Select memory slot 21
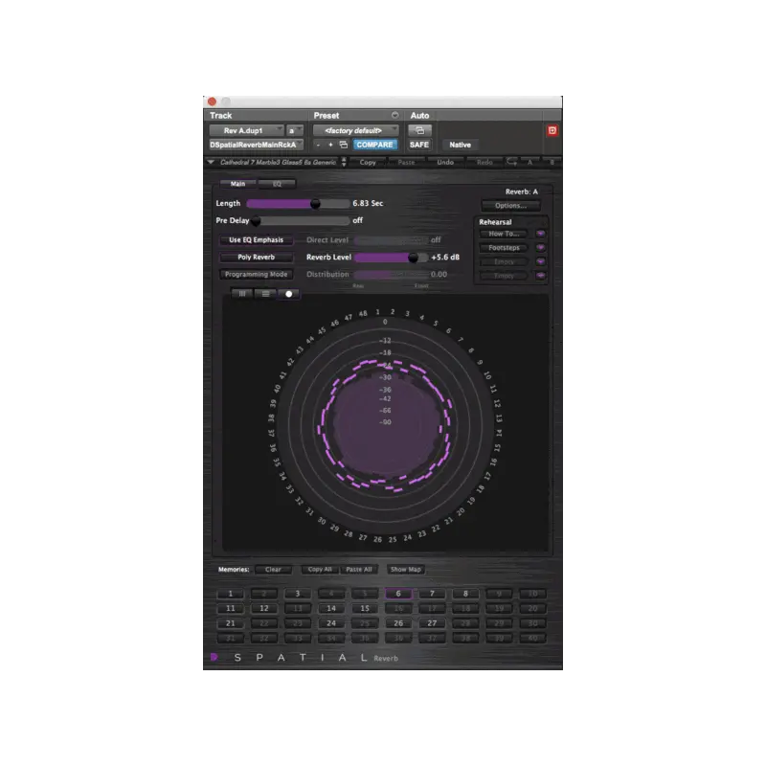This screenshot has width=766, height=766. click(230, 623)
